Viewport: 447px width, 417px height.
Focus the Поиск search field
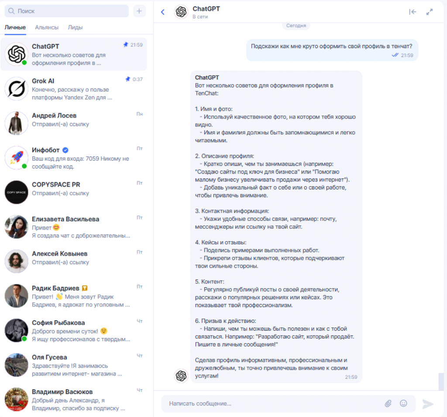coord(67,11)
